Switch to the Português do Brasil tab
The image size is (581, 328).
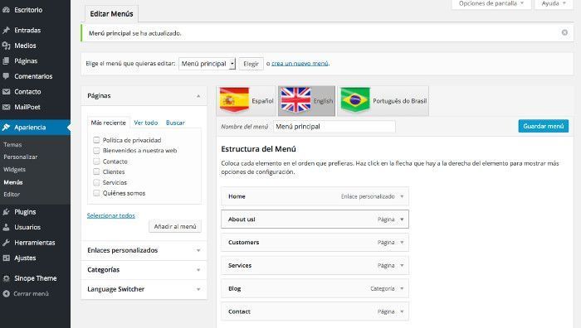click(383, 101)
